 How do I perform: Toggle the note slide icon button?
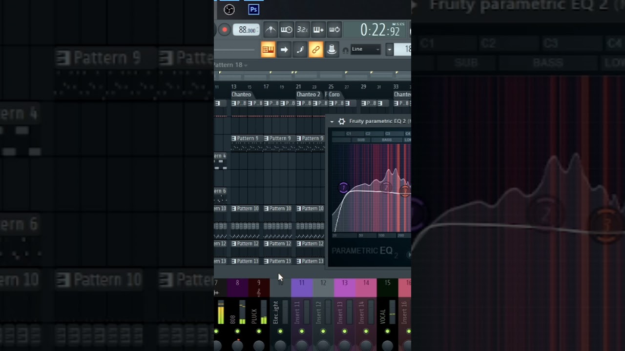(300, 49)
